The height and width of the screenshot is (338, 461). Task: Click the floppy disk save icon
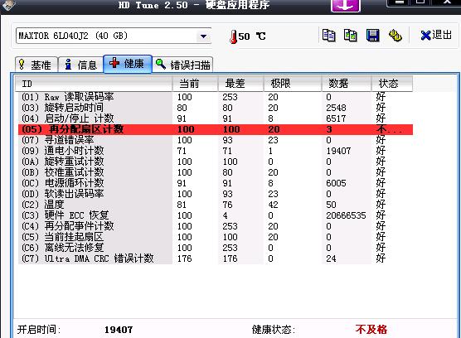click(x=373, y=36)
